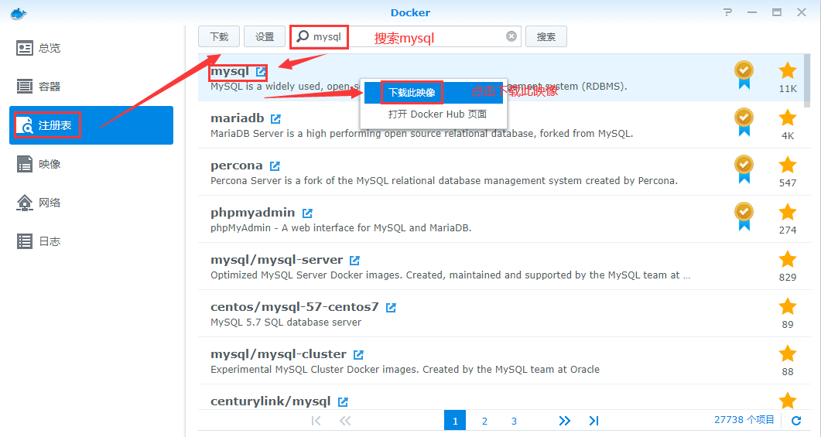Click external link icon beside percona

point(274,166)
